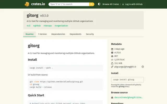The height and width of the screenshot is (104, 167).
Task: Click the 'Install' heading in the readme
Action: pyautogui.click(x=32, y=60)
